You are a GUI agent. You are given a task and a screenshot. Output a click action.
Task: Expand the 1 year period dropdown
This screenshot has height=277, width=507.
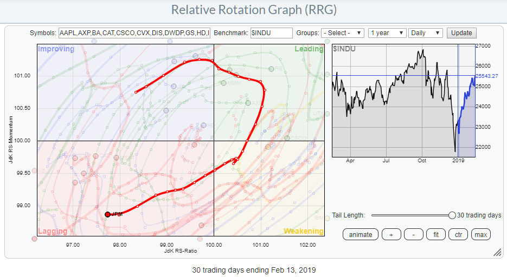pos(387,33)
